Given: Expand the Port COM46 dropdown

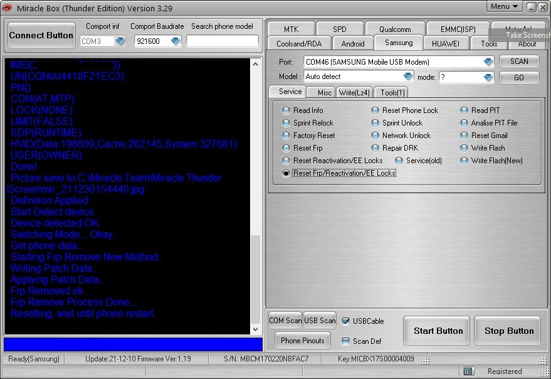Looking at the screenshot, I should click(488, 62).
